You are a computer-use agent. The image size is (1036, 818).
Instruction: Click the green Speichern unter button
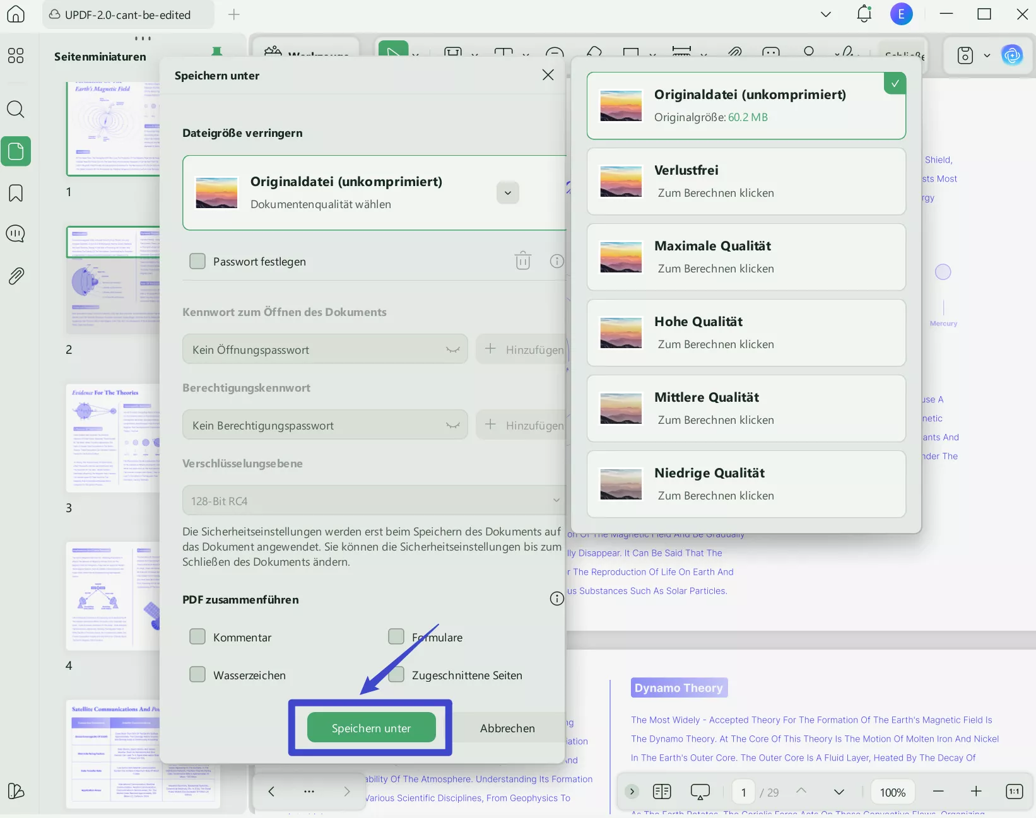pos(371,728)
